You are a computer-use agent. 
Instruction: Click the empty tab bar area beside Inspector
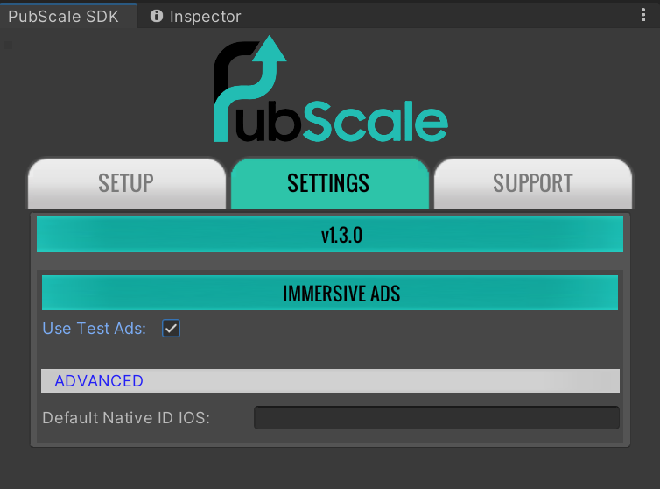[x=438, y=16]
